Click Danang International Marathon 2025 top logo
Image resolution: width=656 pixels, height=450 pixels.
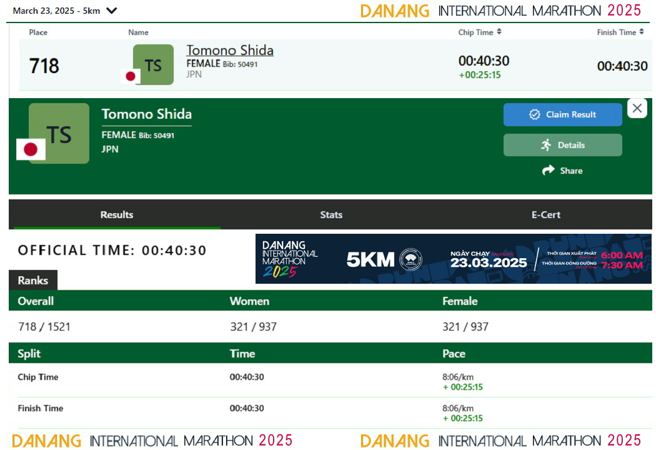500,11
